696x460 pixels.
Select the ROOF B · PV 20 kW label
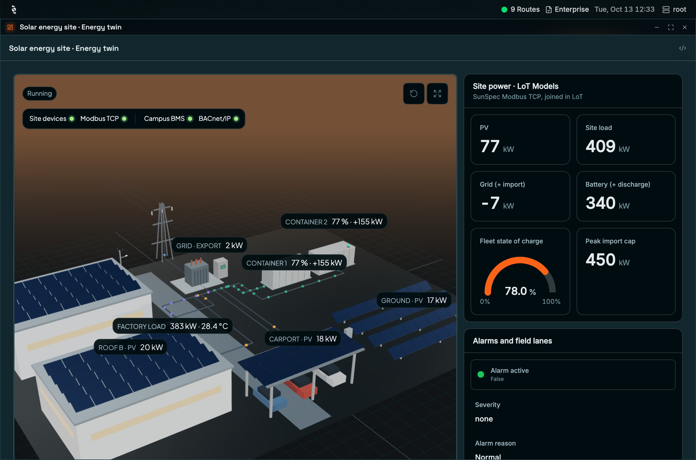coord(131,347)
